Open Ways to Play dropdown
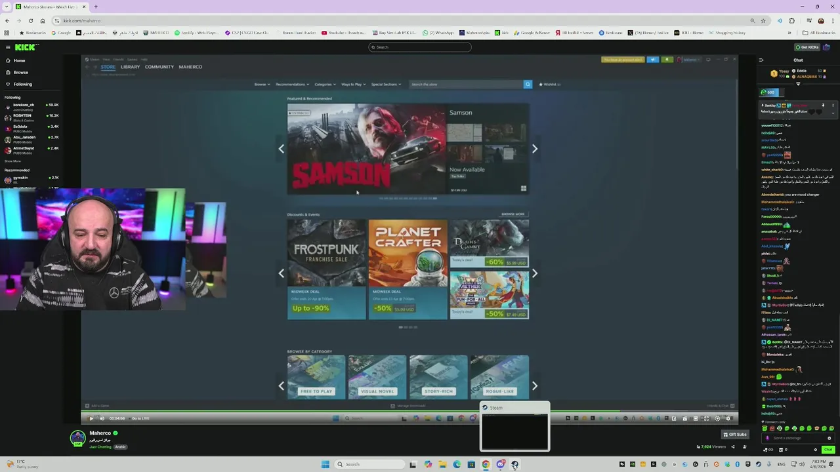 pyautogui.click(x=354, y=84)
